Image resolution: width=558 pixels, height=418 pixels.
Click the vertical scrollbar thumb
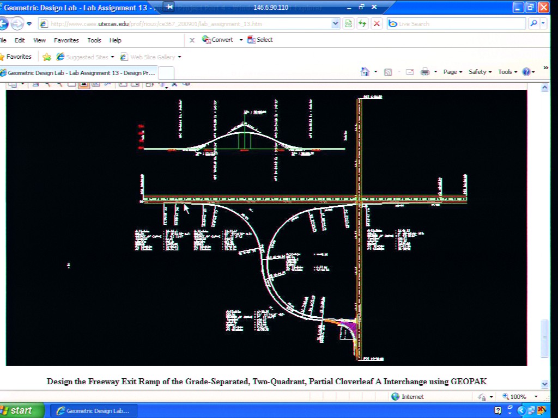pos(544,338)
